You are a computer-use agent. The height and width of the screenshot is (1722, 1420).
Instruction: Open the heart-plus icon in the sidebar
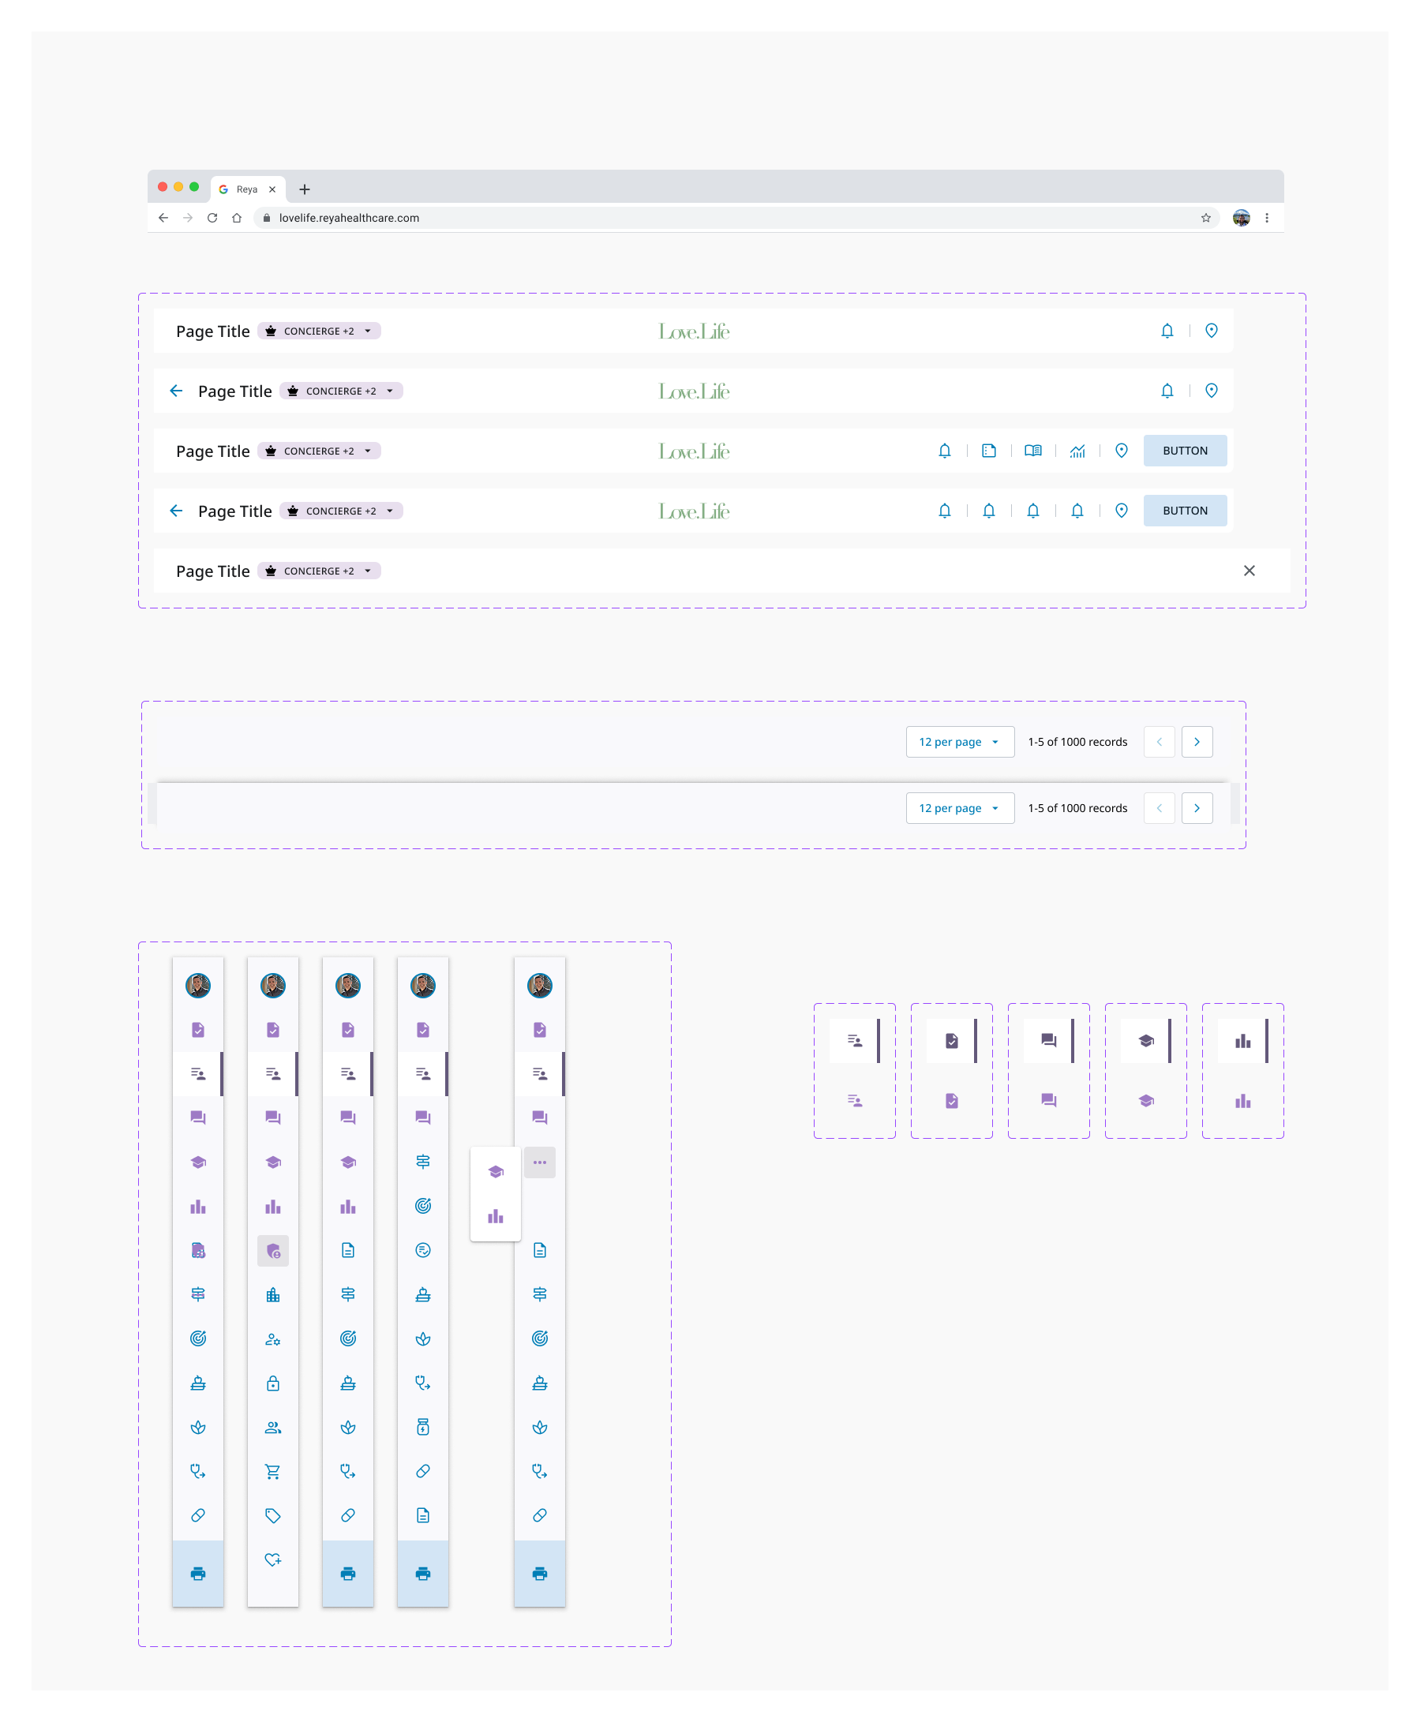(272, 1560)
